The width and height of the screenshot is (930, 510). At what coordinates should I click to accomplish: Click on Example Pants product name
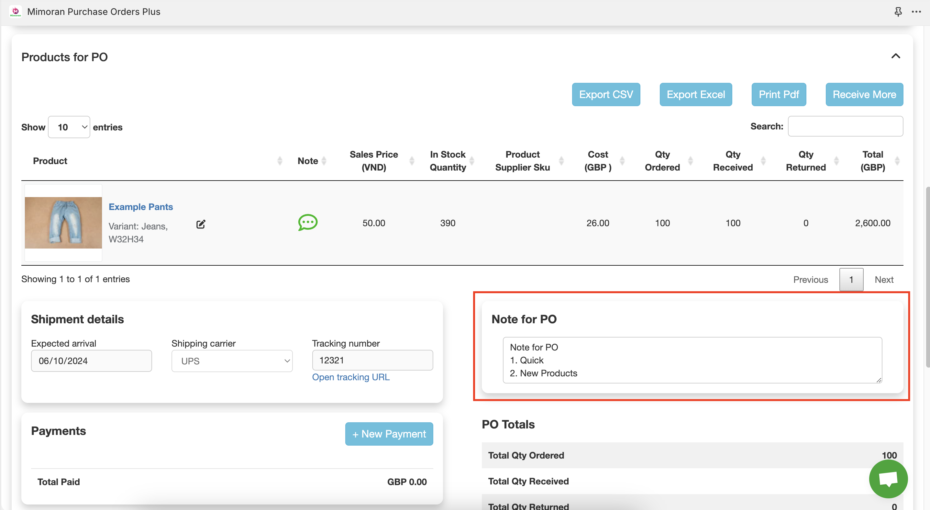pos(141,206)
